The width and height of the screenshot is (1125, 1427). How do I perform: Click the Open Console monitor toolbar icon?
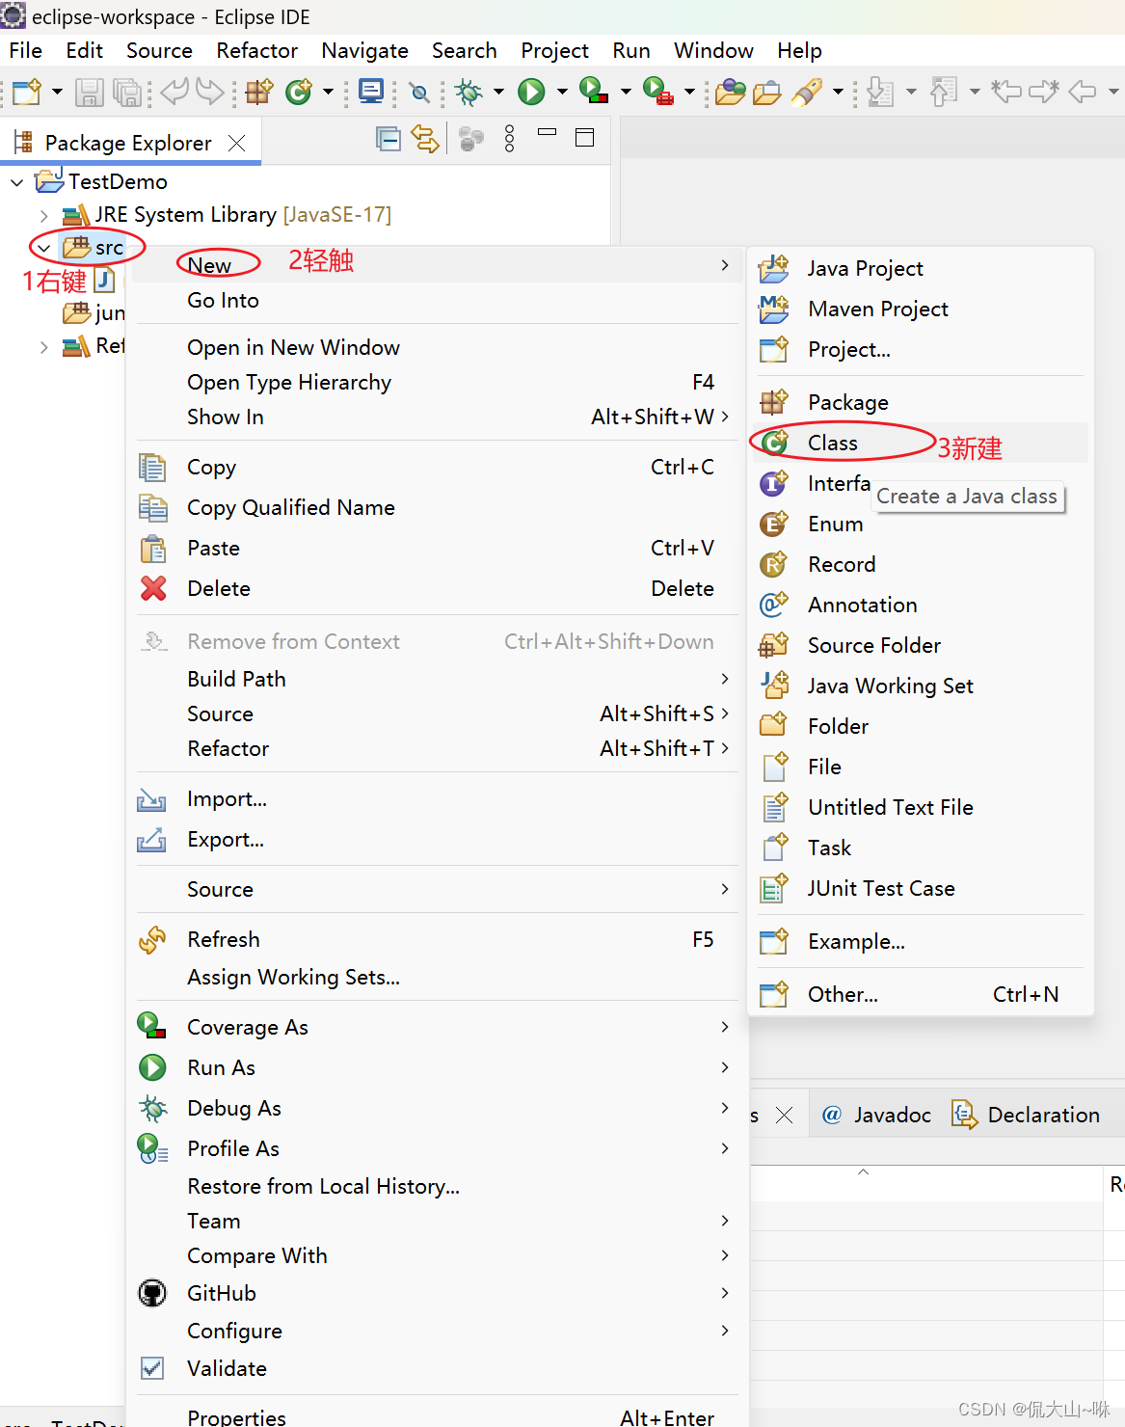[x=370, y=92]
